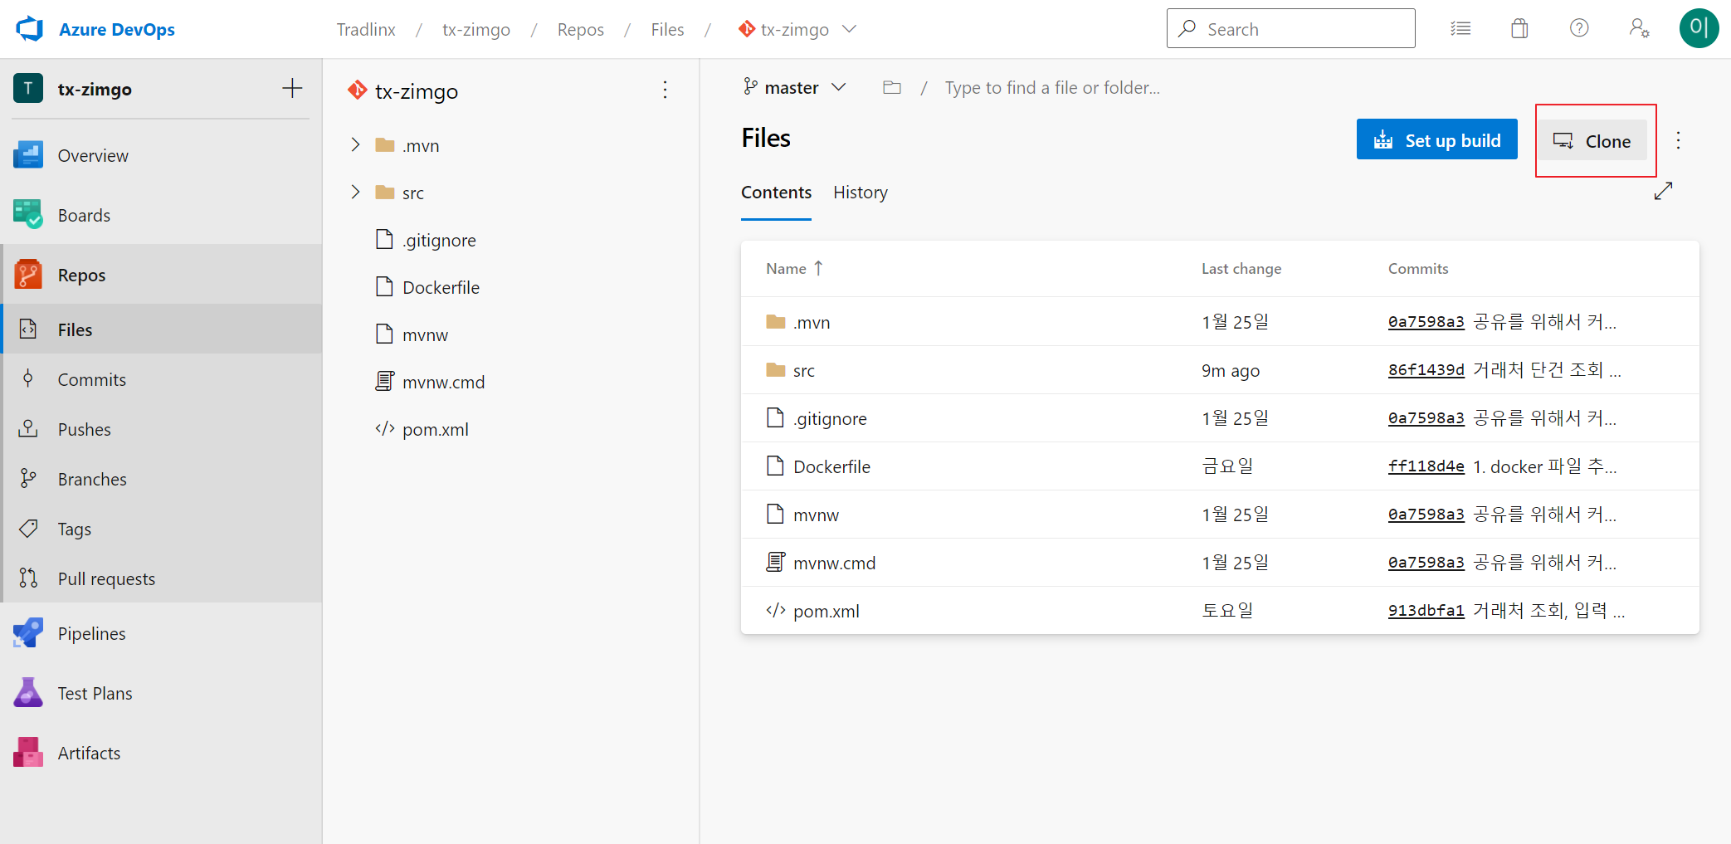
Task: Open more options next to tx-zimgo repo tree
Action: click(665, 90)
